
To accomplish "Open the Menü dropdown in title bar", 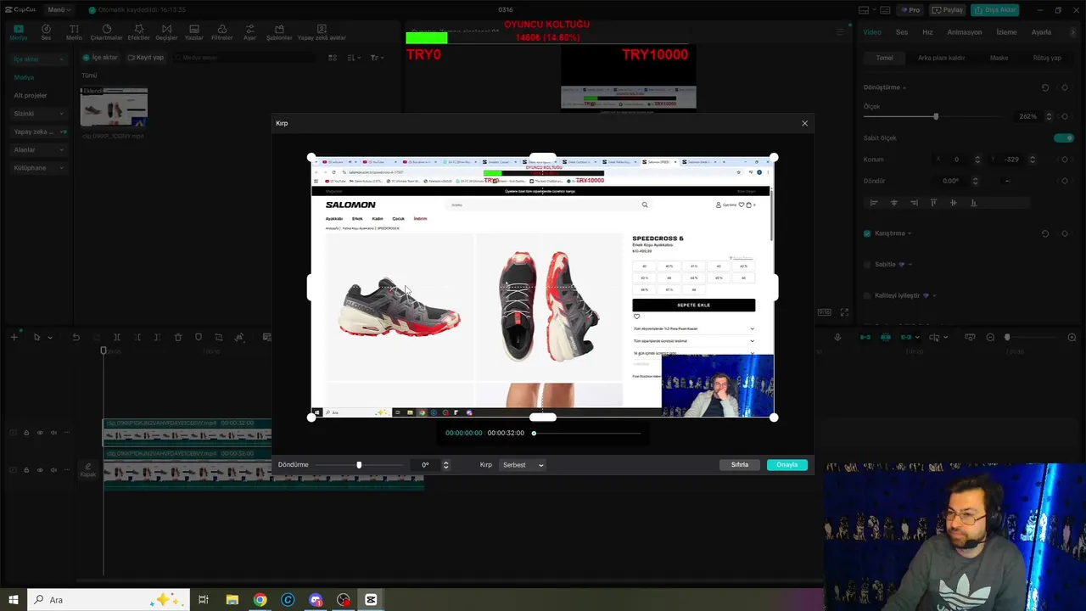I will pos(59,10).
